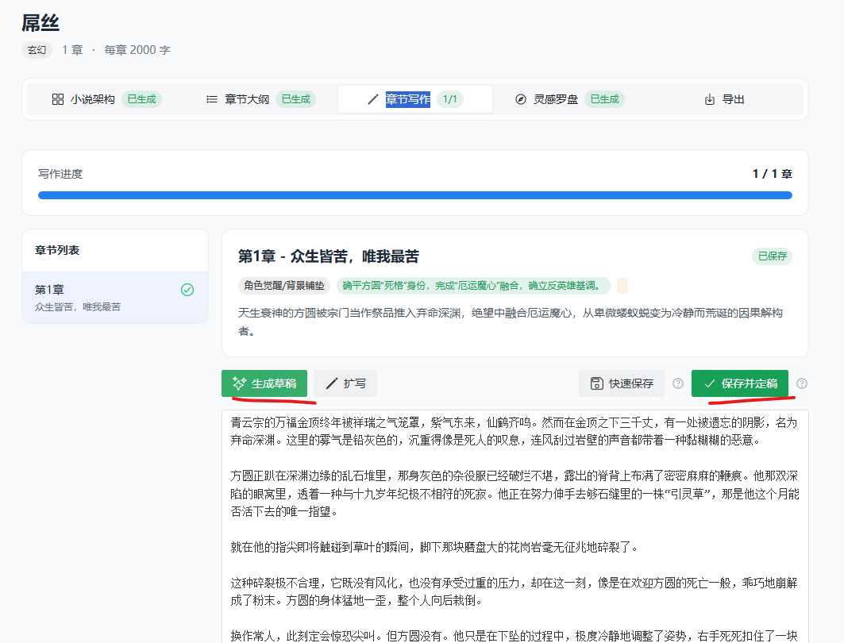Open the help circle beside 保存并定稿
Viewport: 844px width, 643px height.
(802, 383)
